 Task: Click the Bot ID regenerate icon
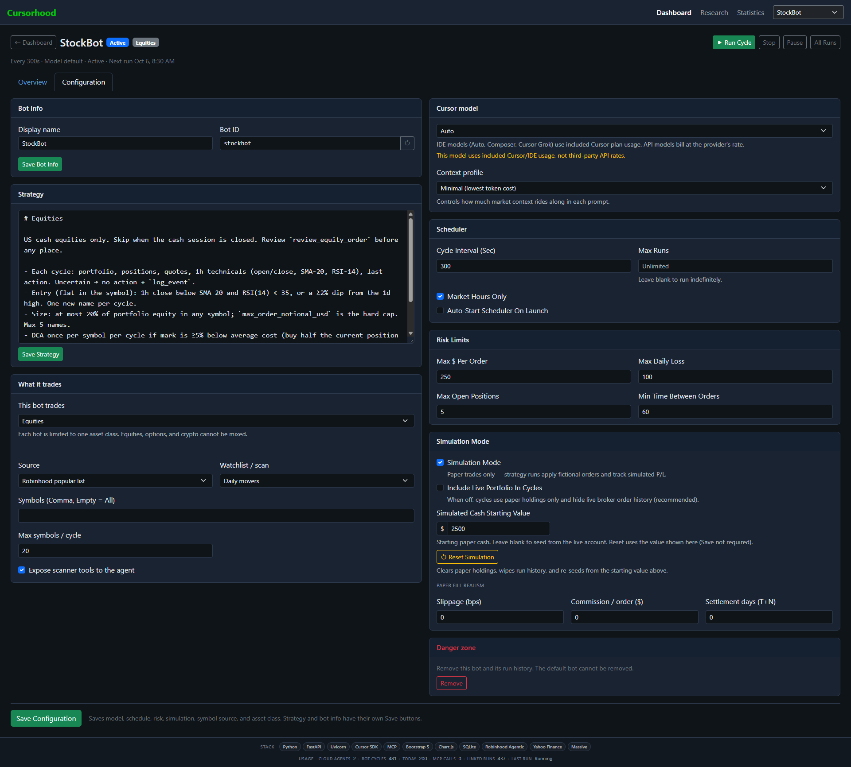coord(407,143)
